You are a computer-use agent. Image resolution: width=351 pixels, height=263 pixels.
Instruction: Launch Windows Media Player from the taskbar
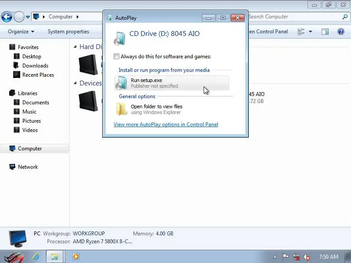(x=76, y=256)
